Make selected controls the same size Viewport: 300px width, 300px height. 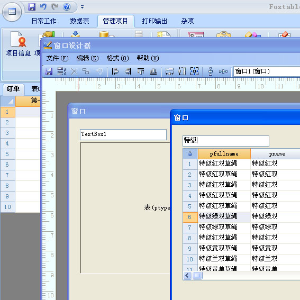[x=194, y=71]
